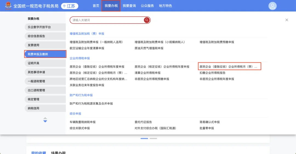Open 财产和行为税税源采集及合并申报

pos(91,104)
